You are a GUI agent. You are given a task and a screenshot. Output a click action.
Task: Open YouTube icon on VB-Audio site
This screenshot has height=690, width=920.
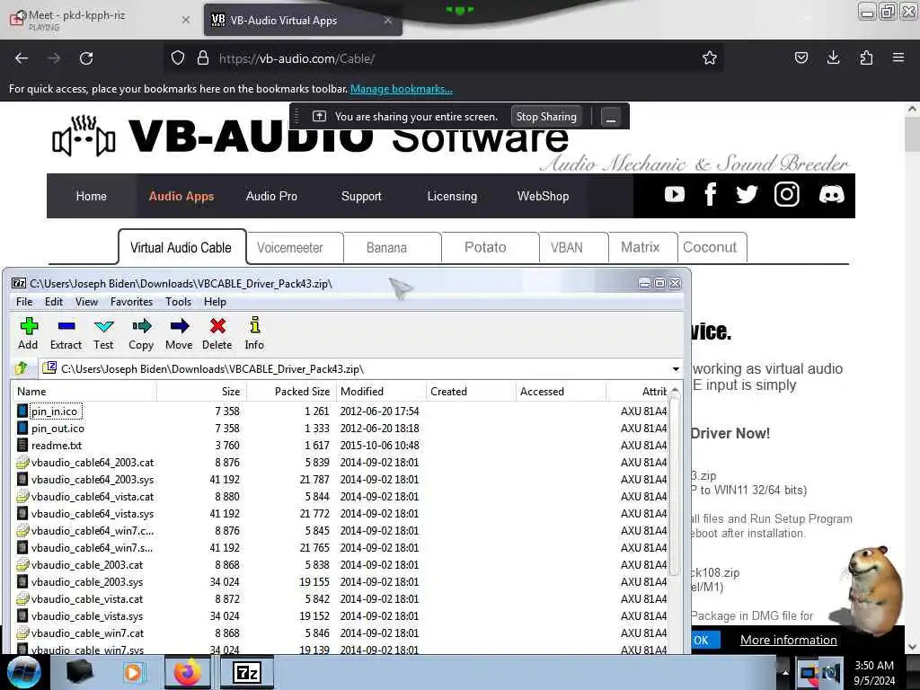tap(675, 194)
